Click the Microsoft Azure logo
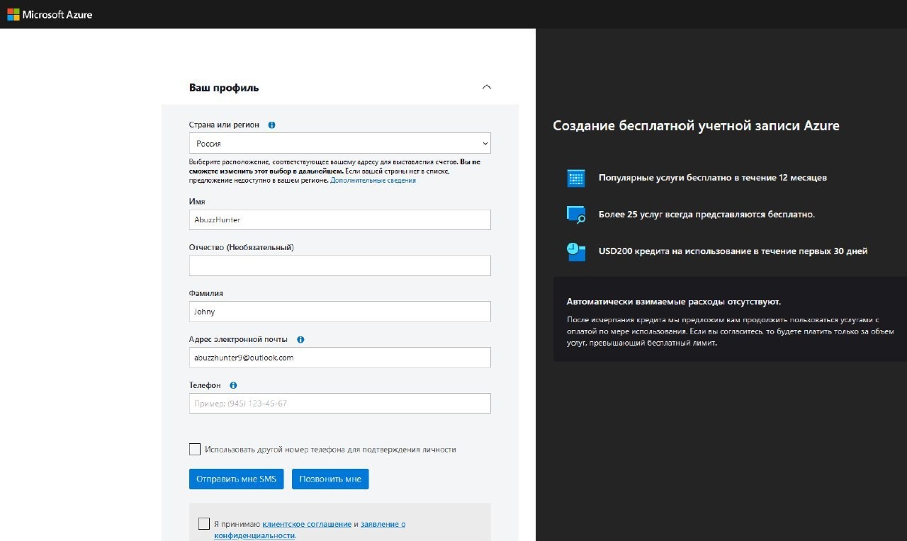This screenshot has width=907, height=541. (x=50, y=14)
